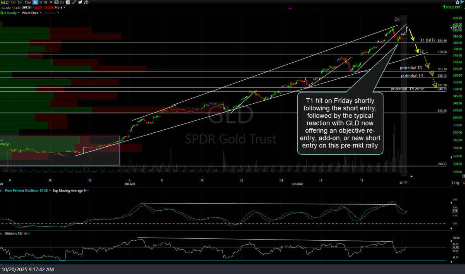This screenshot has height=274, width=465.
Task: Click the chart style bars icon
Action: [x=62, y=2]
